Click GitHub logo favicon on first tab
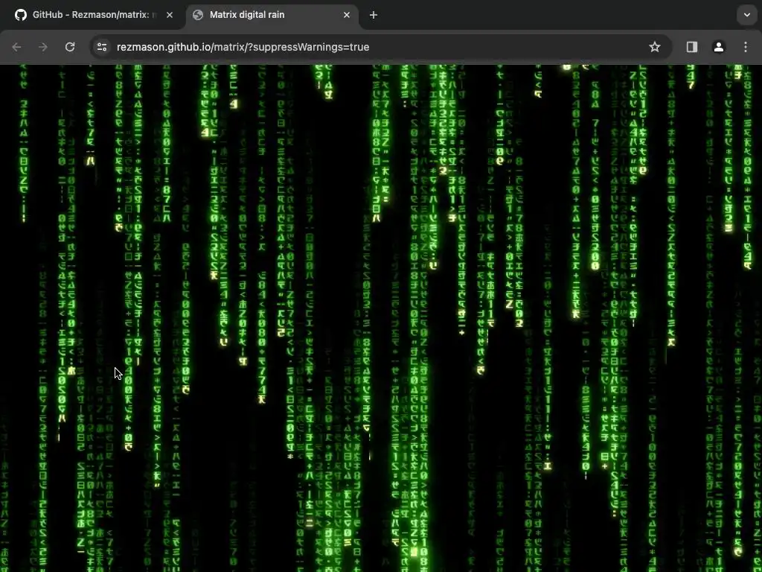This screenshot has width=762, height=572. (20, 15)
